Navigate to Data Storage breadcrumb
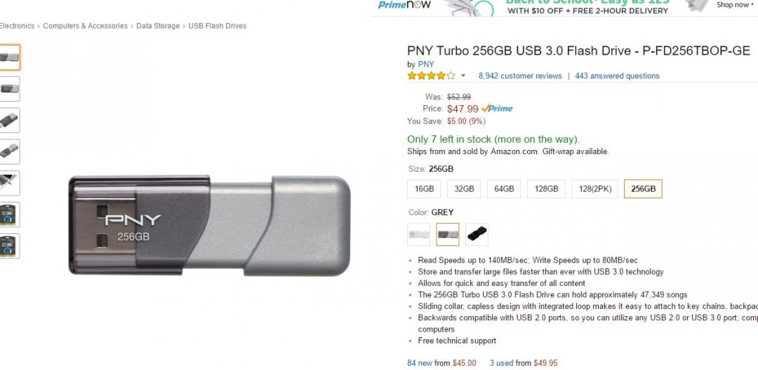The height and width of the screenshot is (370, 758). [159, 26]
